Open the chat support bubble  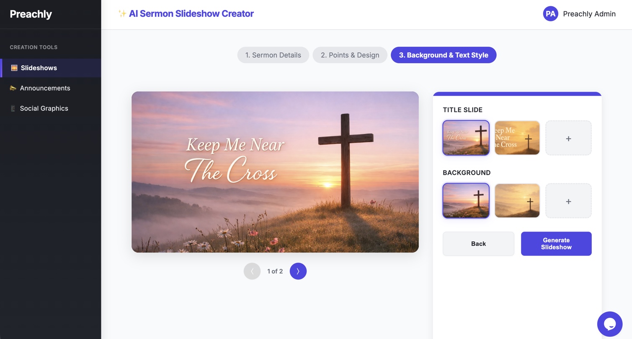[x=609, y=324]
